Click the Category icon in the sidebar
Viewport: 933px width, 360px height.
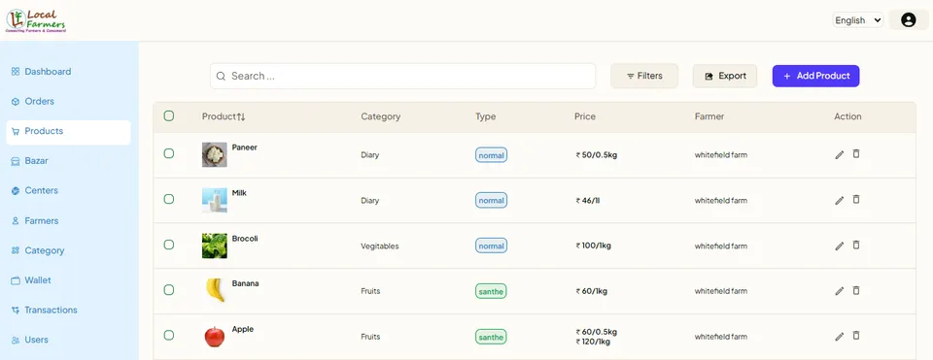pyautogui.click(x=16, y=250)
